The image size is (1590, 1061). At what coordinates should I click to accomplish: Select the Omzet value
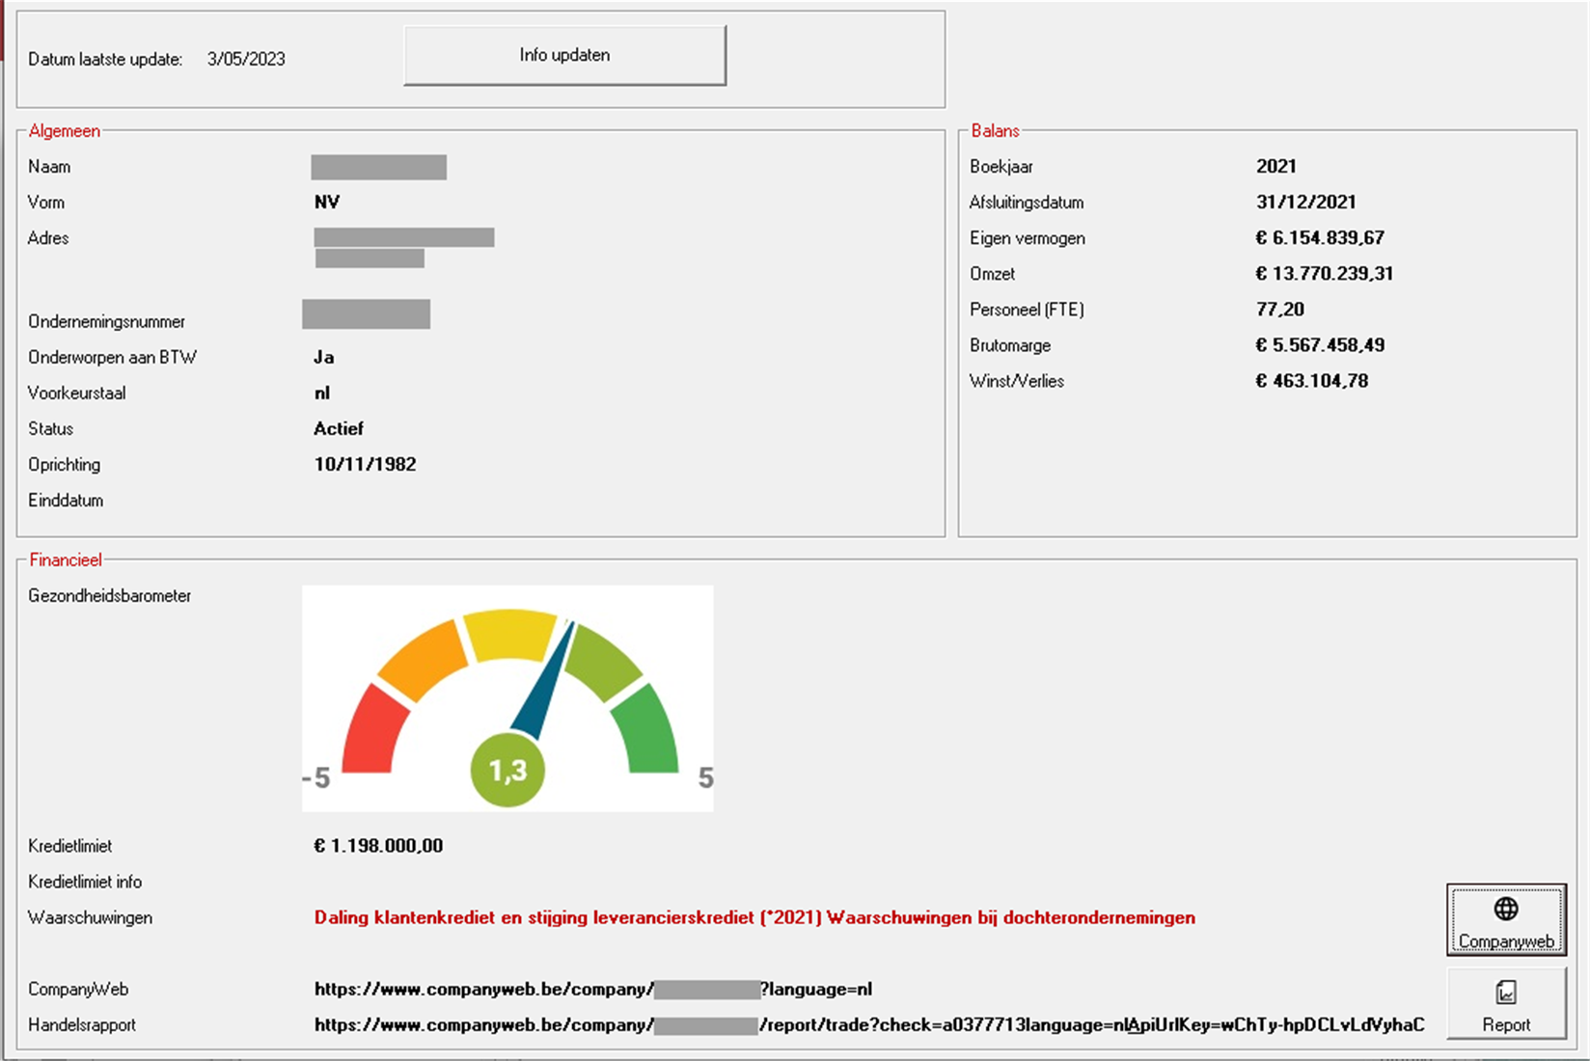1324,274
